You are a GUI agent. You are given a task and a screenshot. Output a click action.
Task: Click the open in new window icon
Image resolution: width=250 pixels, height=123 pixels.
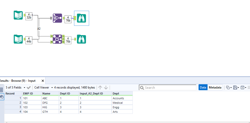242,87
